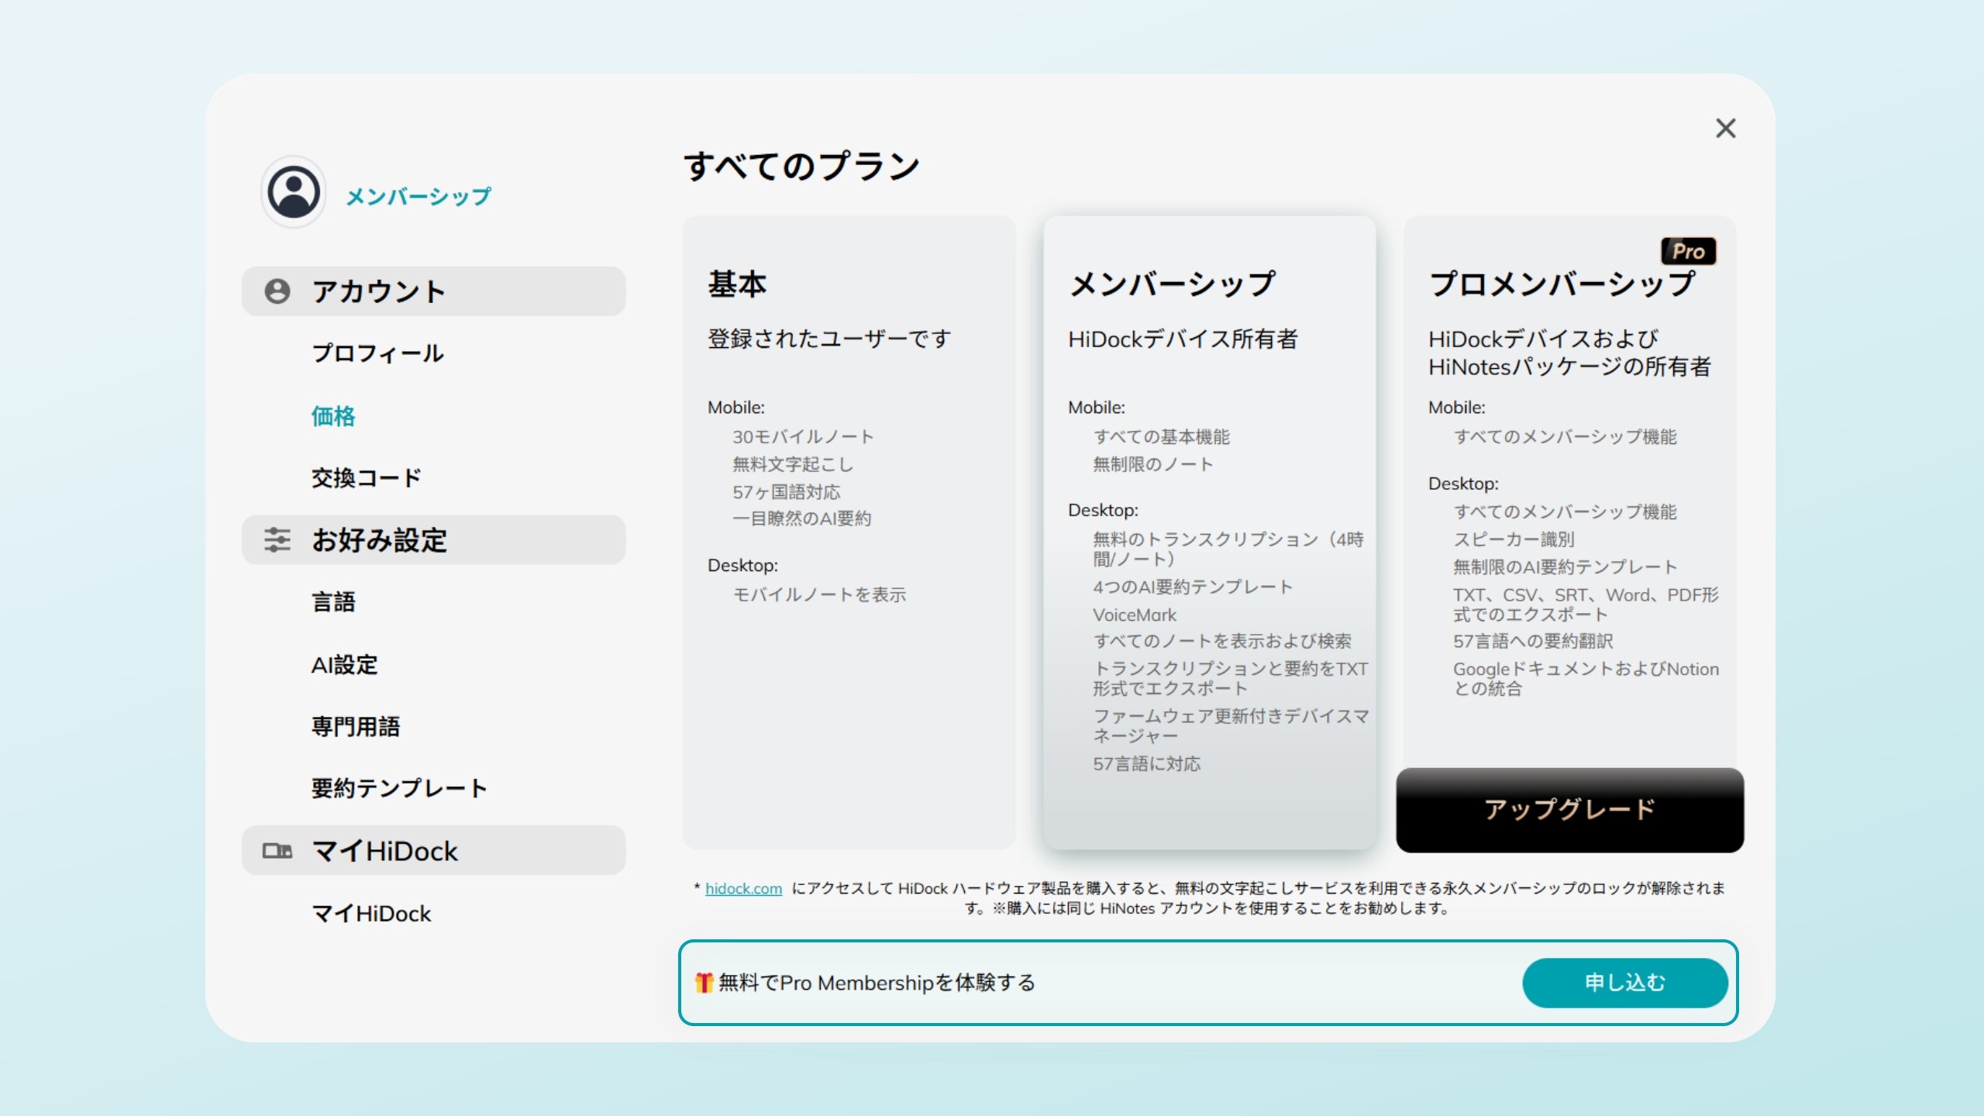
Task: Open the 専門用語 menu item
Action: pyautogui.click(x=356, y=727)
